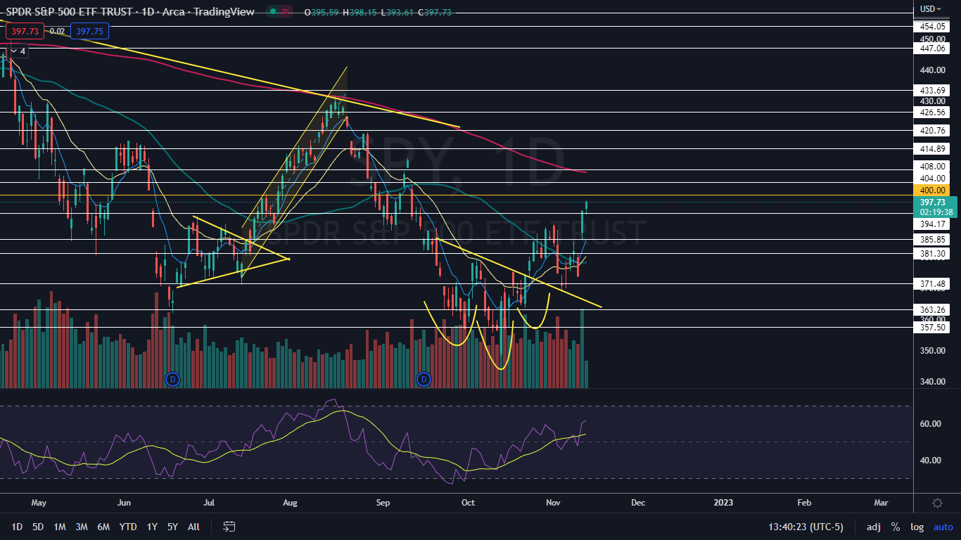Open the timezone menu showing UTC-5
Screen dimensions: 961x540
806,526
